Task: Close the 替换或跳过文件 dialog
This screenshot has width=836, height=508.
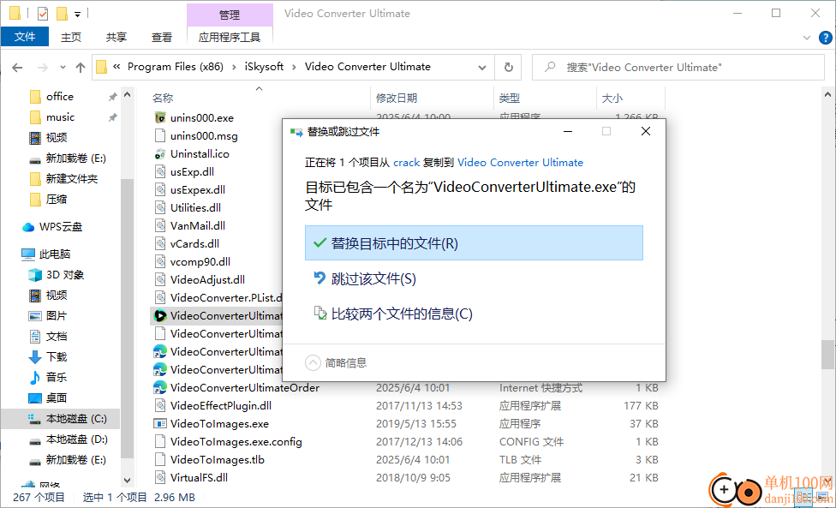Action: click(x=645, y=131)
